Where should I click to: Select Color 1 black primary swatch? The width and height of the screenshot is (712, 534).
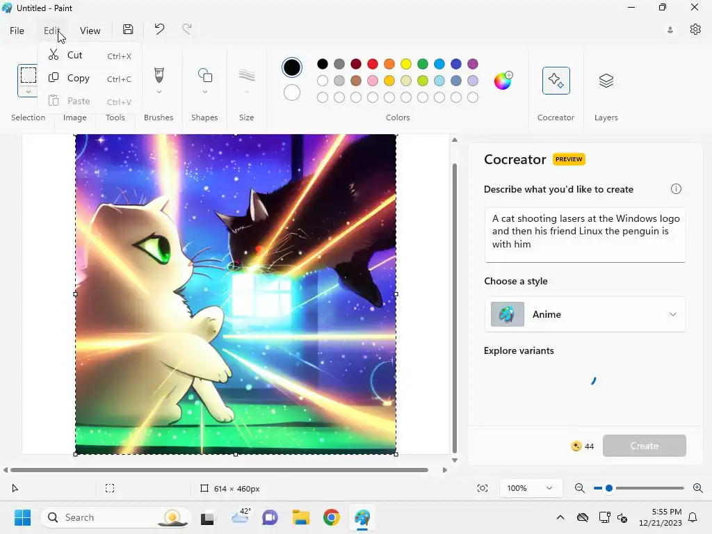[x=292, y=67]
